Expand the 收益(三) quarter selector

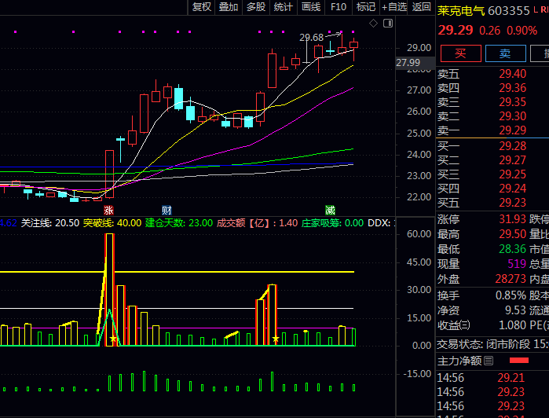(464, 325)
